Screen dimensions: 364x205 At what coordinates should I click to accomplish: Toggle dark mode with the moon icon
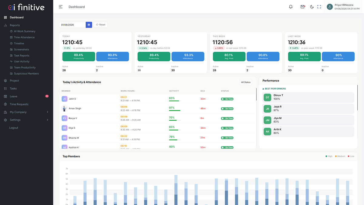(x=312, y=7)
